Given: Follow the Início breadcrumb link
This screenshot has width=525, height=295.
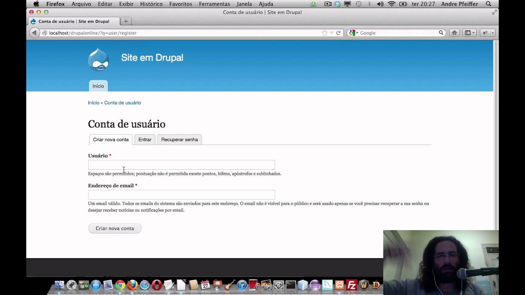Looking at the screenshot, I should tap(94, 103).
